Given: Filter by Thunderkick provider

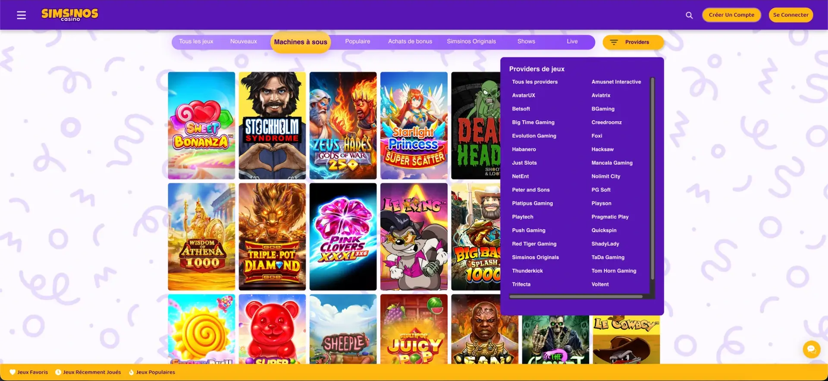Looking at the screenshot, I should 527,271.
